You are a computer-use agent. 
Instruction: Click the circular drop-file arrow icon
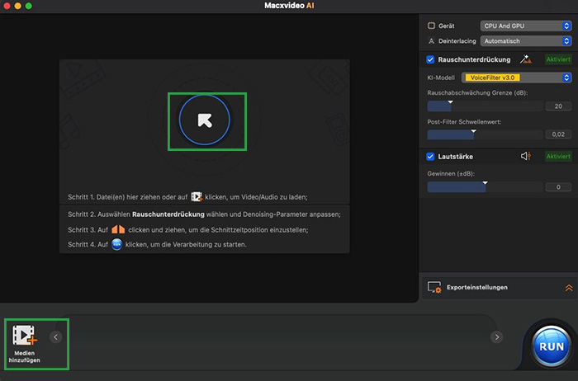(205, 120)
